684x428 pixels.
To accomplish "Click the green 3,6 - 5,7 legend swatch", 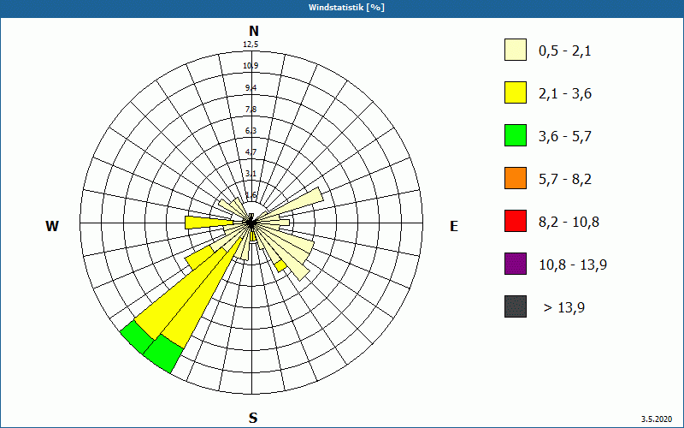I will tap(516, 135).
